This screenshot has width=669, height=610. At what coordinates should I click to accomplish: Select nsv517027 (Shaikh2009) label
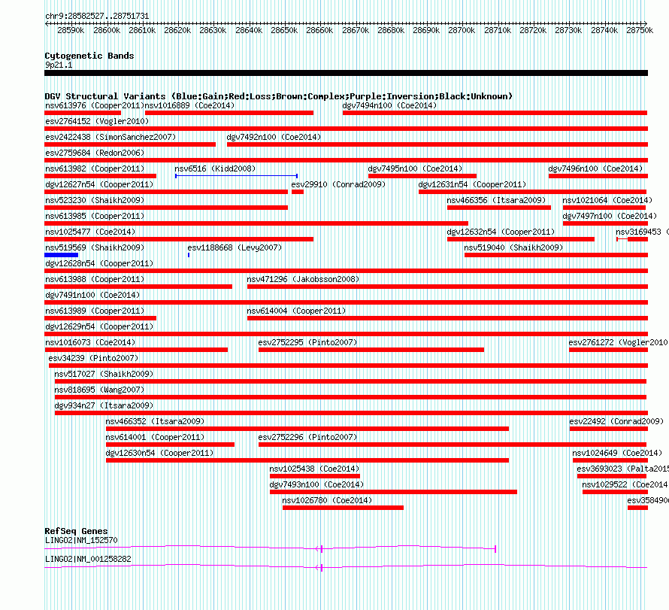[104, 374]
